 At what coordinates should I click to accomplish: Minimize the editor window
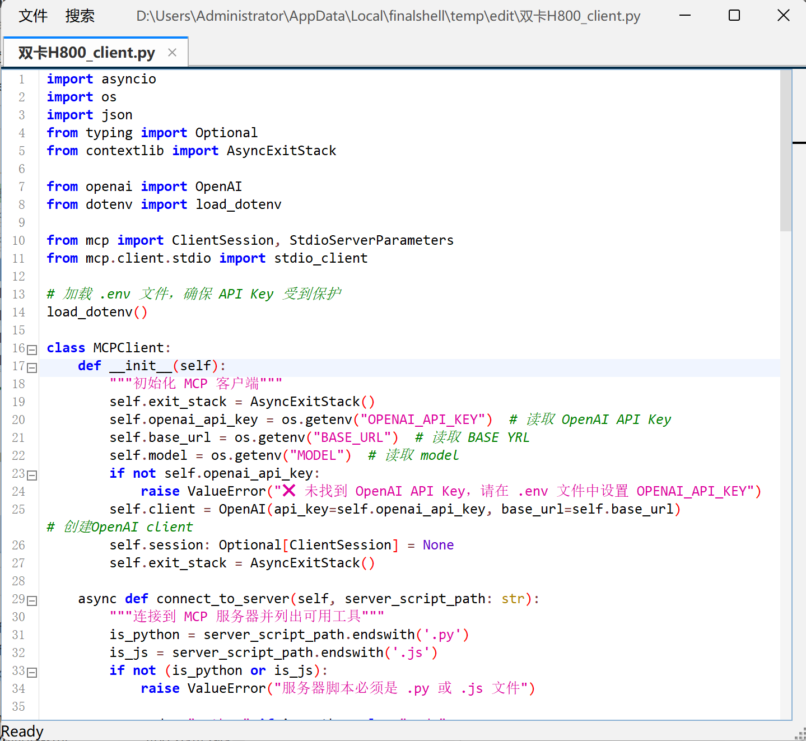[x=685, y=16]
